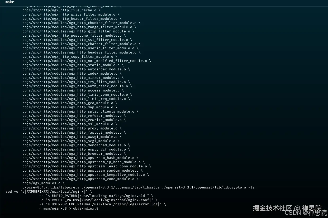Select the ngx_http_empty_gif_module.o line
This screenshot has height=218, width=328.
(x=76, y=149)
